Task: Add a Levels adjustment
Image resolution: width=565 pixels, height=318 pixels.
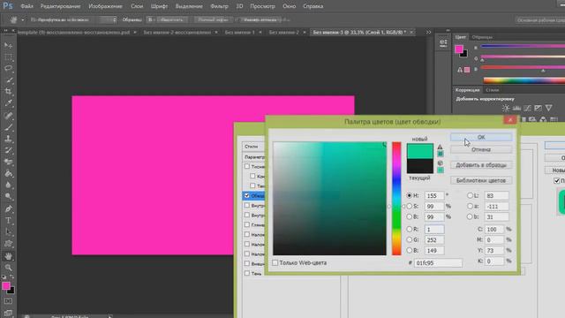Action: coord(516,108)
